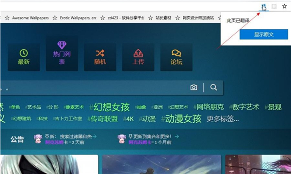Select the #吉卜力工作室 tag
Viewport: 291px width, 174px height.
(x=67, y=118)
